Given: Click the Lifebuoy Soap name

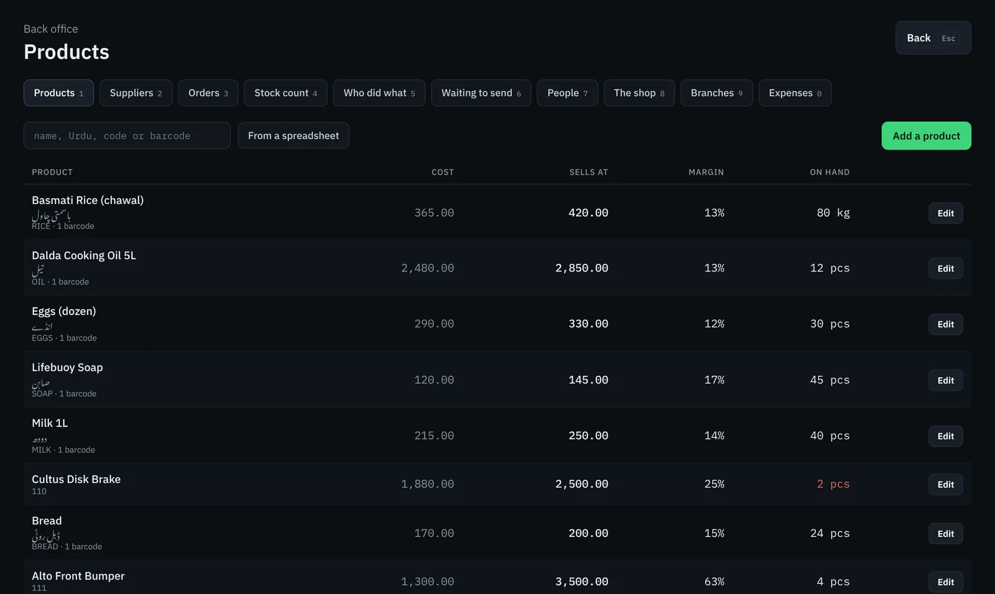Looking at the screenshot, I should 67,367.
